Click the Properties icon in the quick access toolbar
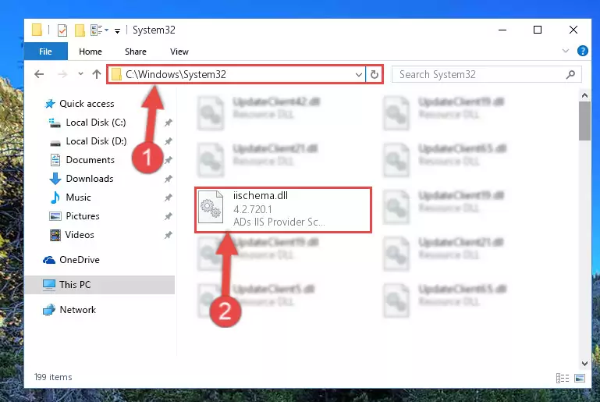Viewport: 600px width, 402px height. (x=62, y=30)
